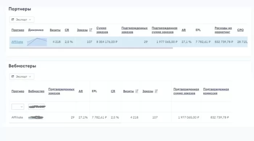This screenshot has height=141, width=254.
Task: Click the redacted webmaster name in the Affiliate row
Action: click(36, 117)
